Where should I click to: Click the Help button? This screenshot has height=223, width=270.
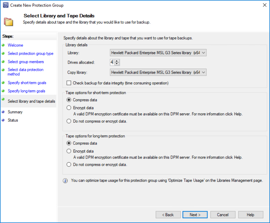click(251, 215)
